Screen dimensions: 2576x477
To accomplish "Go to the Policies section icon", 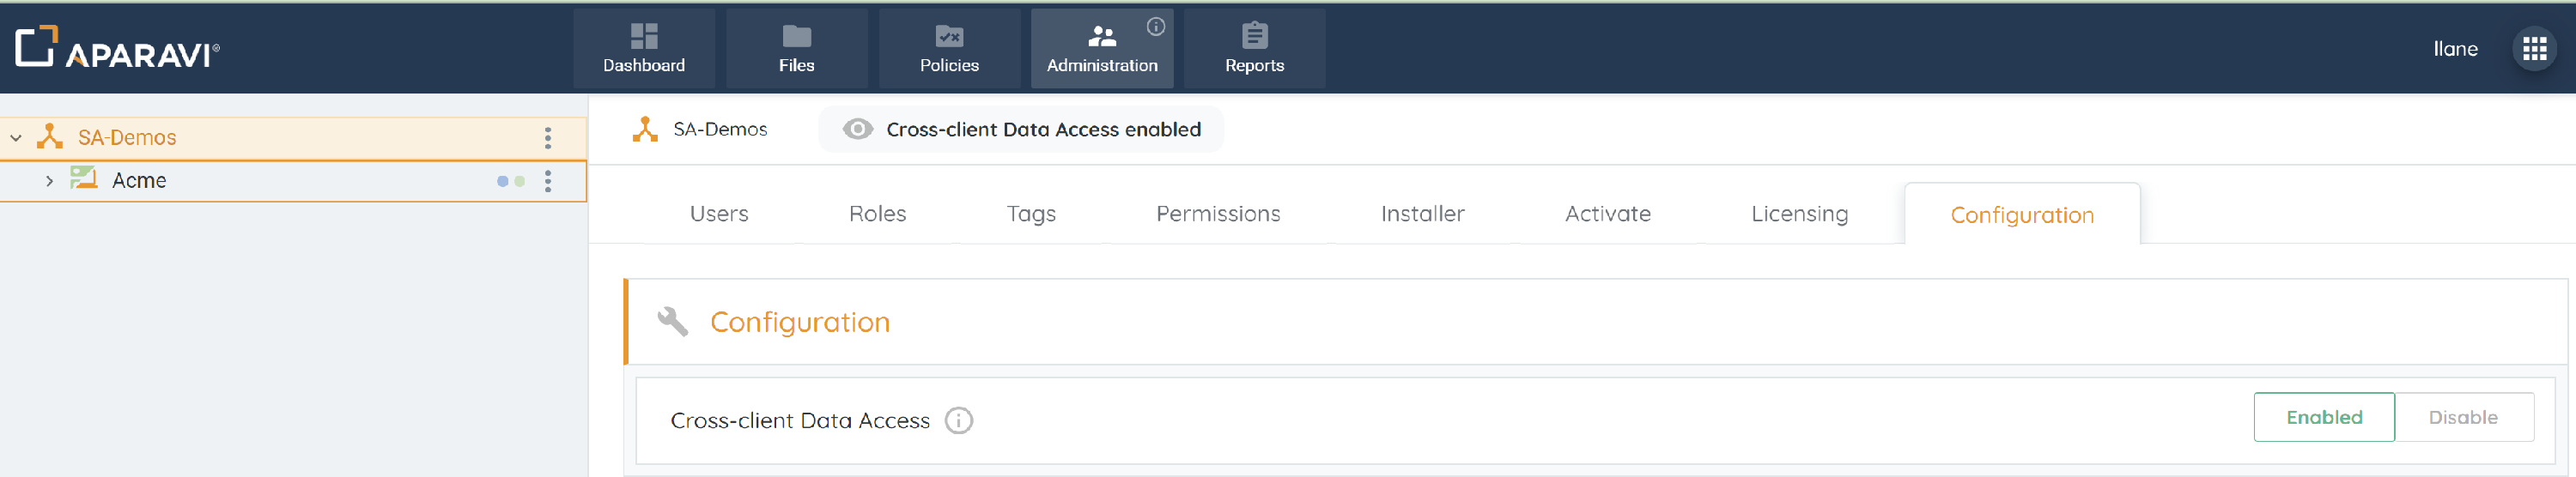I will [x=949, y=37].
